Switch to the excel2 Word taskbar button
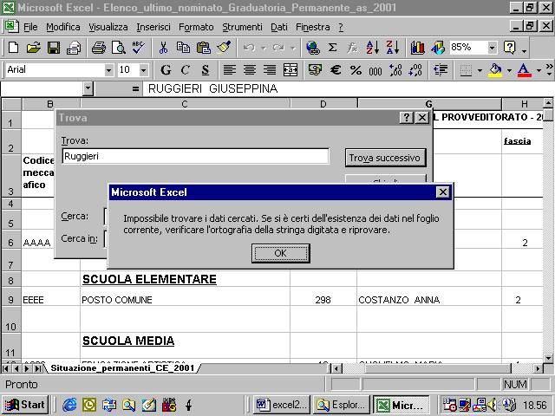The width and height of the screenshot is (555, 416). click(282, 405)
